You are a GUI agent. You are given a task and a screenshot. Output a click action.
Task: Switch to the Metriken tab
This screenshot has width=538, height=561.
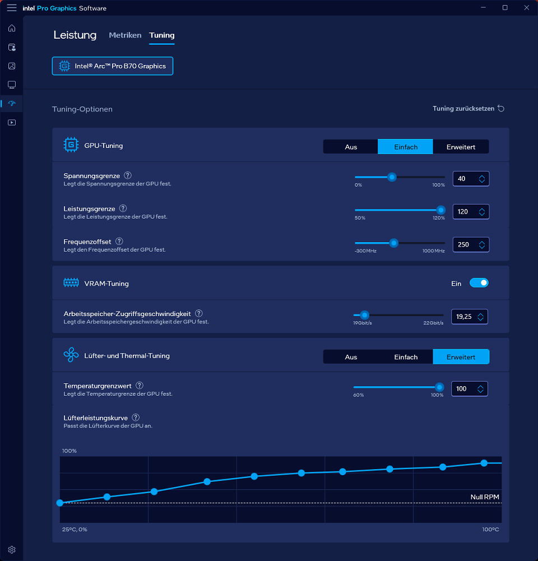coord(125,35)
